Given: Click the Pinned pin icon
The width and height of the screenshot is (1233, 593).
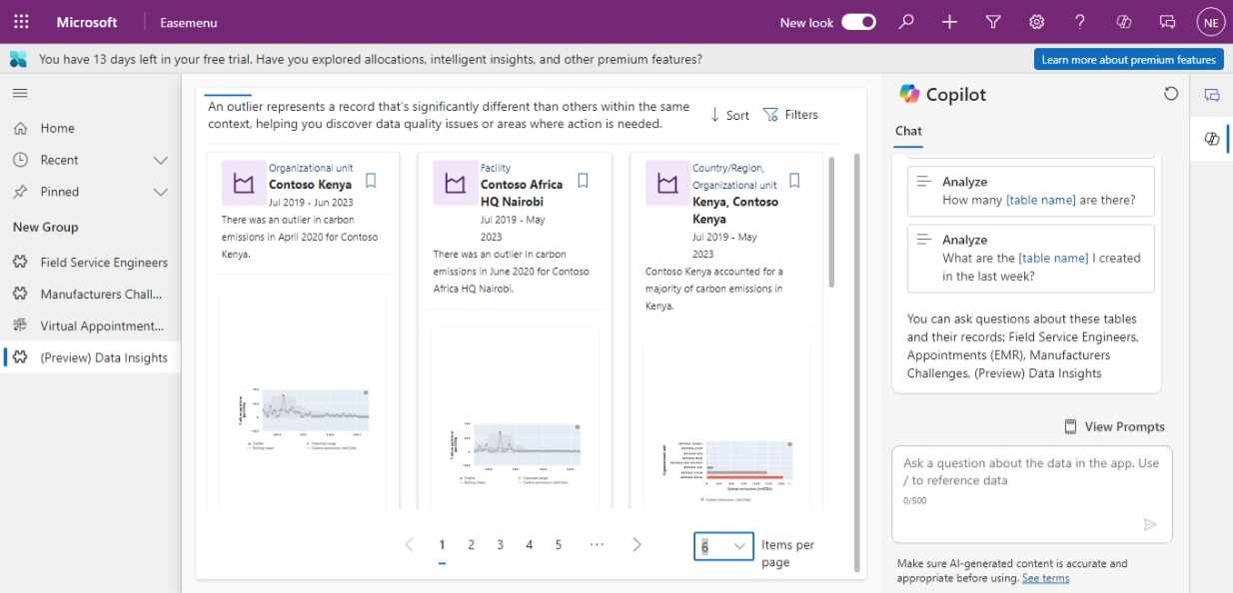Looking at the screenshot, I should 20,192.
